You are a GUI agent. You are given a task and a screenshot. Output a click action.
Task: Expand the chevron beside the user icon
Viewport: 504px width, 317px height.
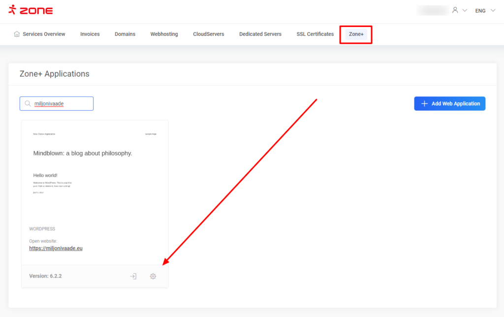pyautogui.click(x=465, y=10)
